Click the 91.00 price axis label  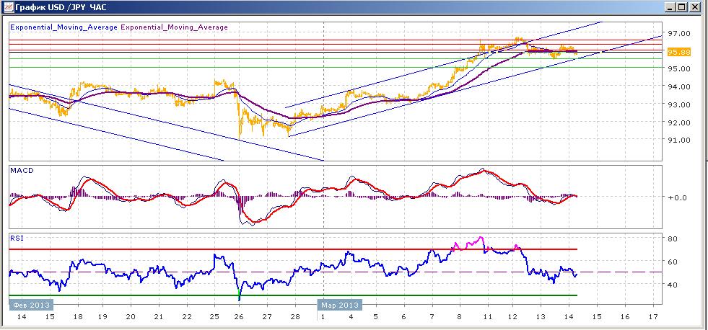tap(679, 140)
